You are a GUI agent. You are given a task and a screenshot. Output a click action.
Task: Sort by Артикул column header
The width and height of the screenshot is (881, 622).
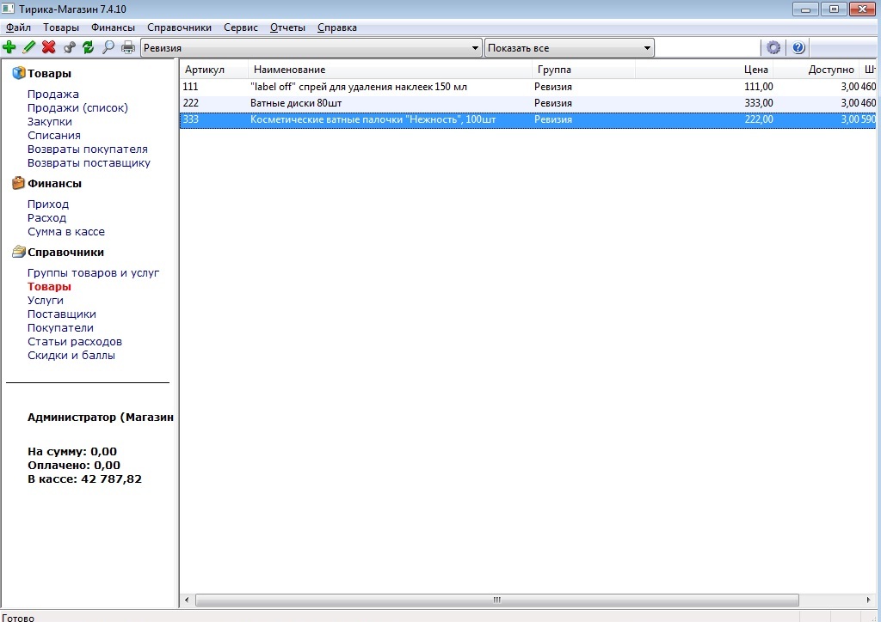click(x=214, y=70)
